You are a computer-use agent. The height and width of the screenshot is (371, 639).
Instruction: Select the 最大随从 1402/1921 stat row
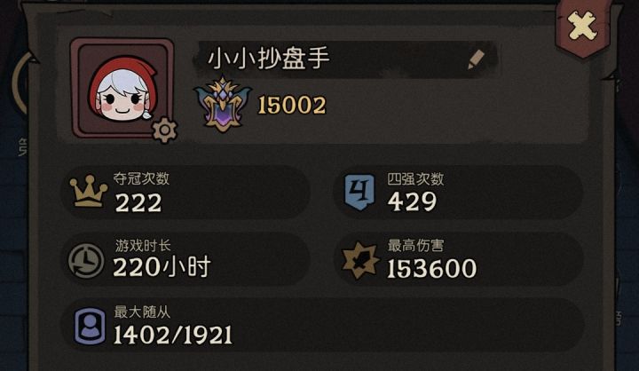point(323,326)
